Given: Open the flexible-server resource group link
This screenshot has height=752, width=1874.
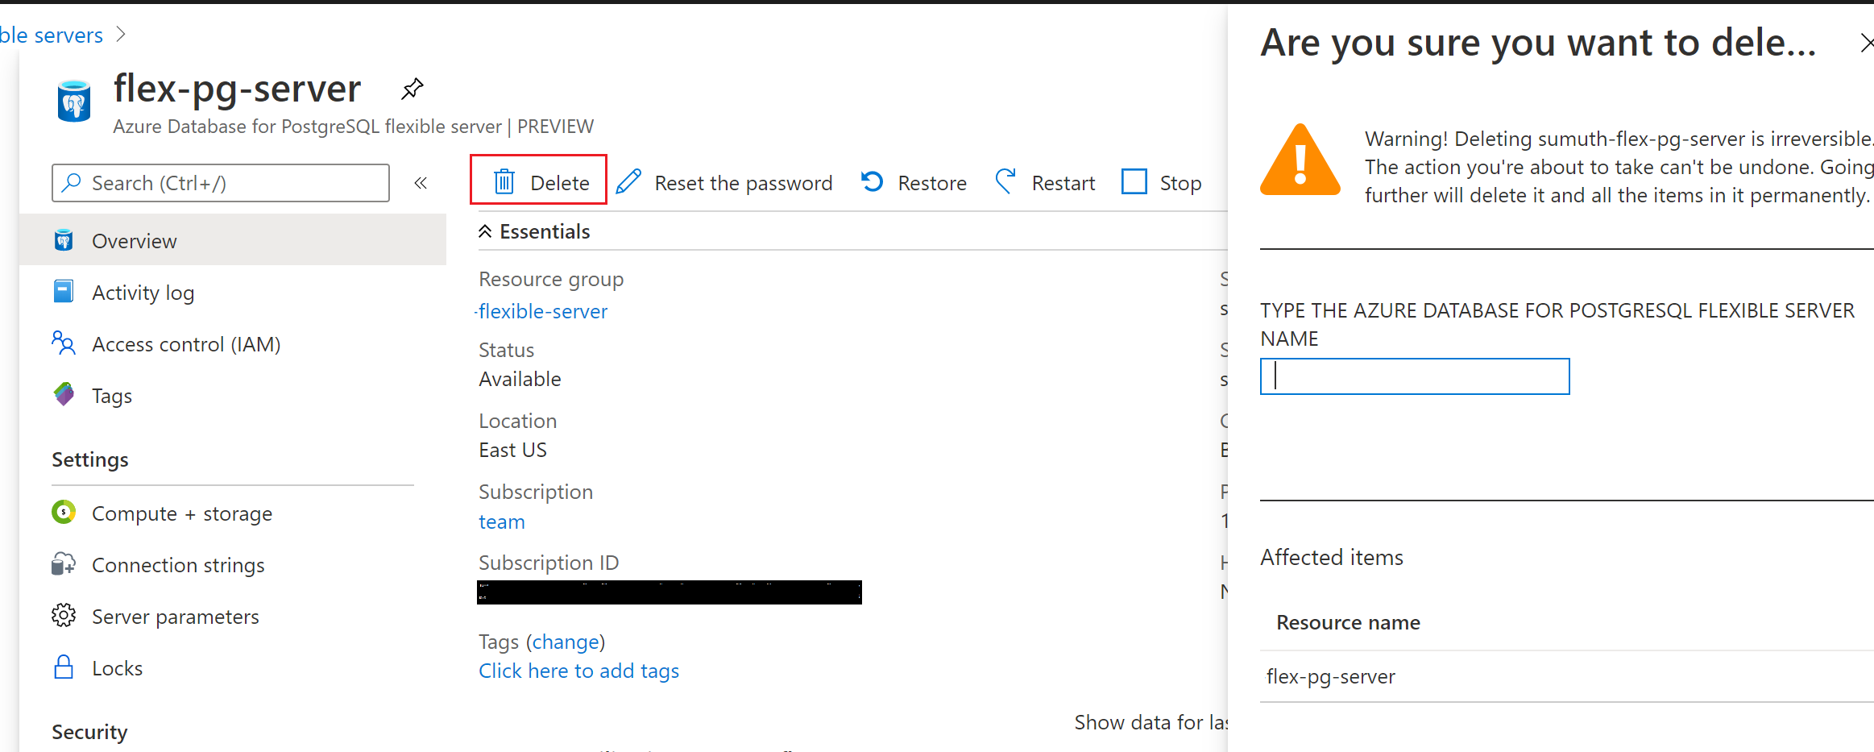Looking at the screenshot, I should click(x=543, y=311).
